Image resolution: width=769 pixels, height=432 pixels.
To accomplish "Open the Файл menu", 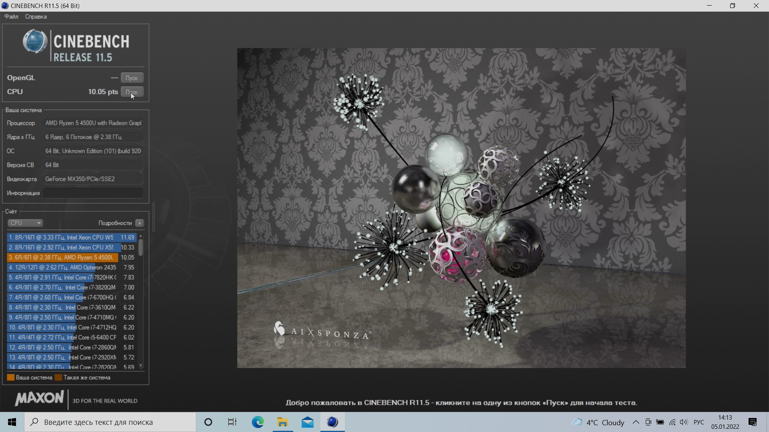I will pos(11,17).
